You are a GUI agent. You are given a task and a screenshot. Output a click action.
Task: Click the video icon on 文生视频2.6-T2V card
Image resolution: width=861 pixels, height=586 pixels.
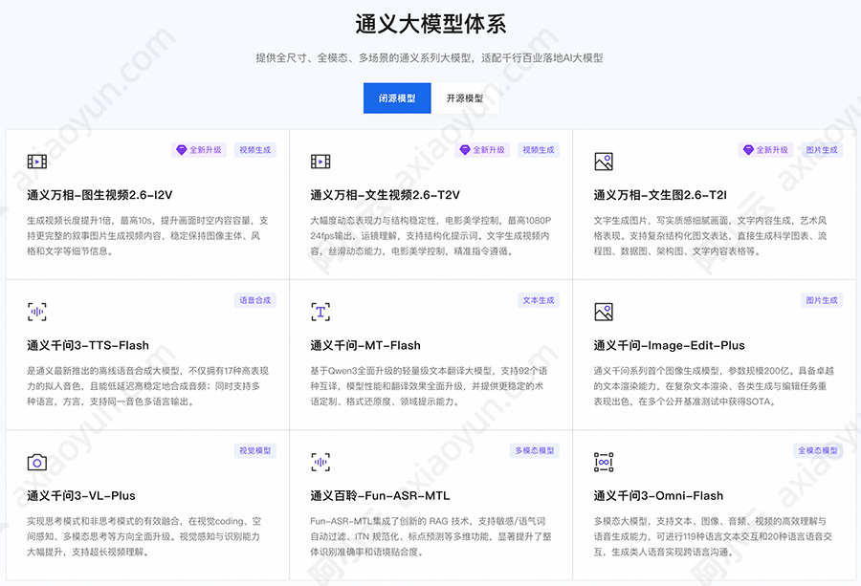321,161
